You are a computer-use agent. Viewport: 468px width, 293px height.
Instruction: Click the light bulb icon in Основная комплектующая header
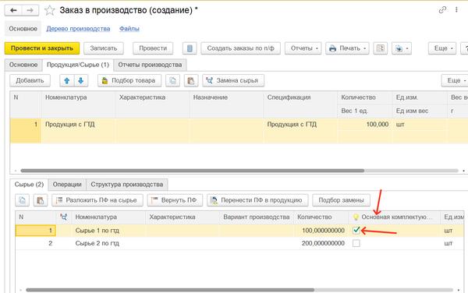[356, 217]
